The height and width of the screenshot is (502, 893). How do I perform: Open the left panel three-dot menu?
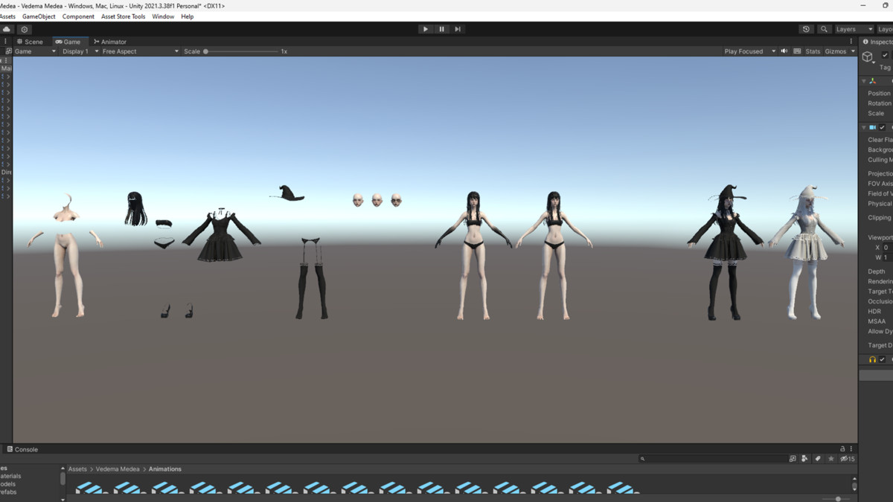(x=6, y=42)
